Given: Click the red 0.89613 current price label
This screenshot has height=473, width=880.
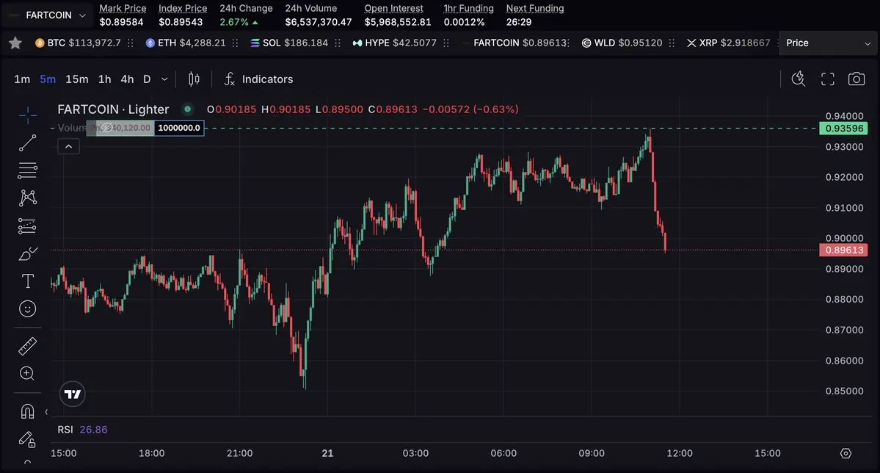Looking at the screenshot, I should [x=843, y=250].
